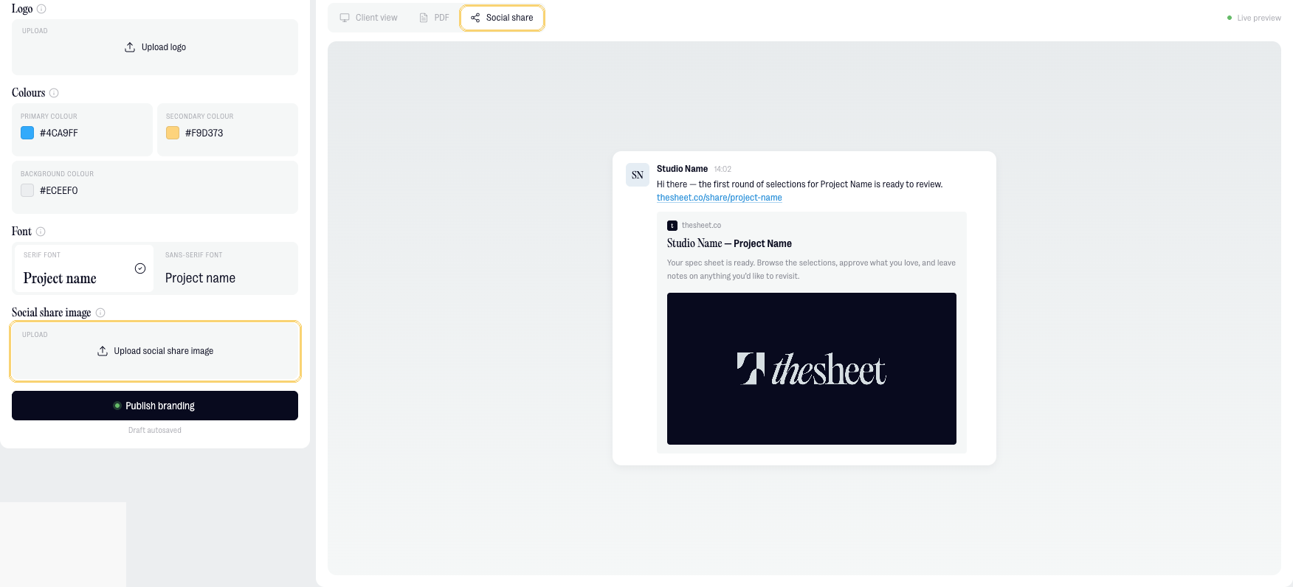Viewport: 1293px width, 587px height.
Task: Click primary colour blue swatch
Action: (x=27, y=133)
